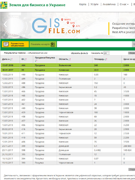Click ID 457 cell

23,121
